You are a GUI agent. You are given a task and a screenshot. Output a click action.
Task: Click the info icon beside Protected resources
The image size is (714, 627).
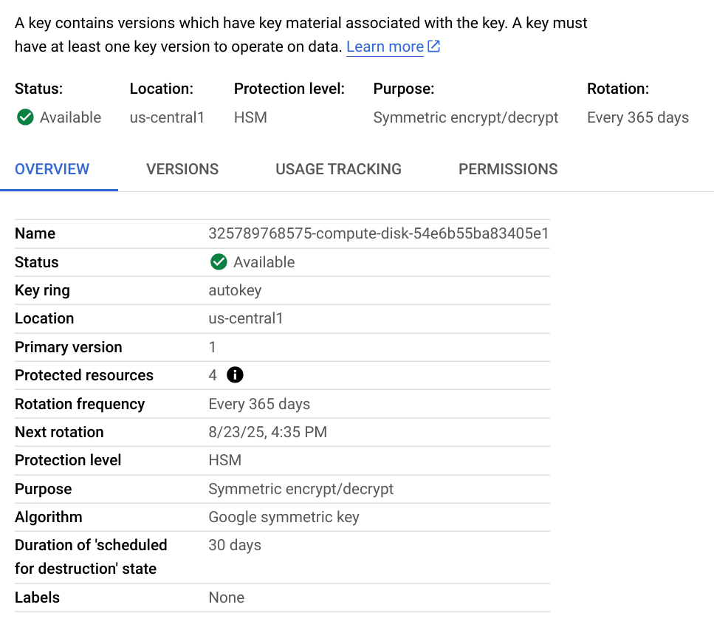click(235, 375)
